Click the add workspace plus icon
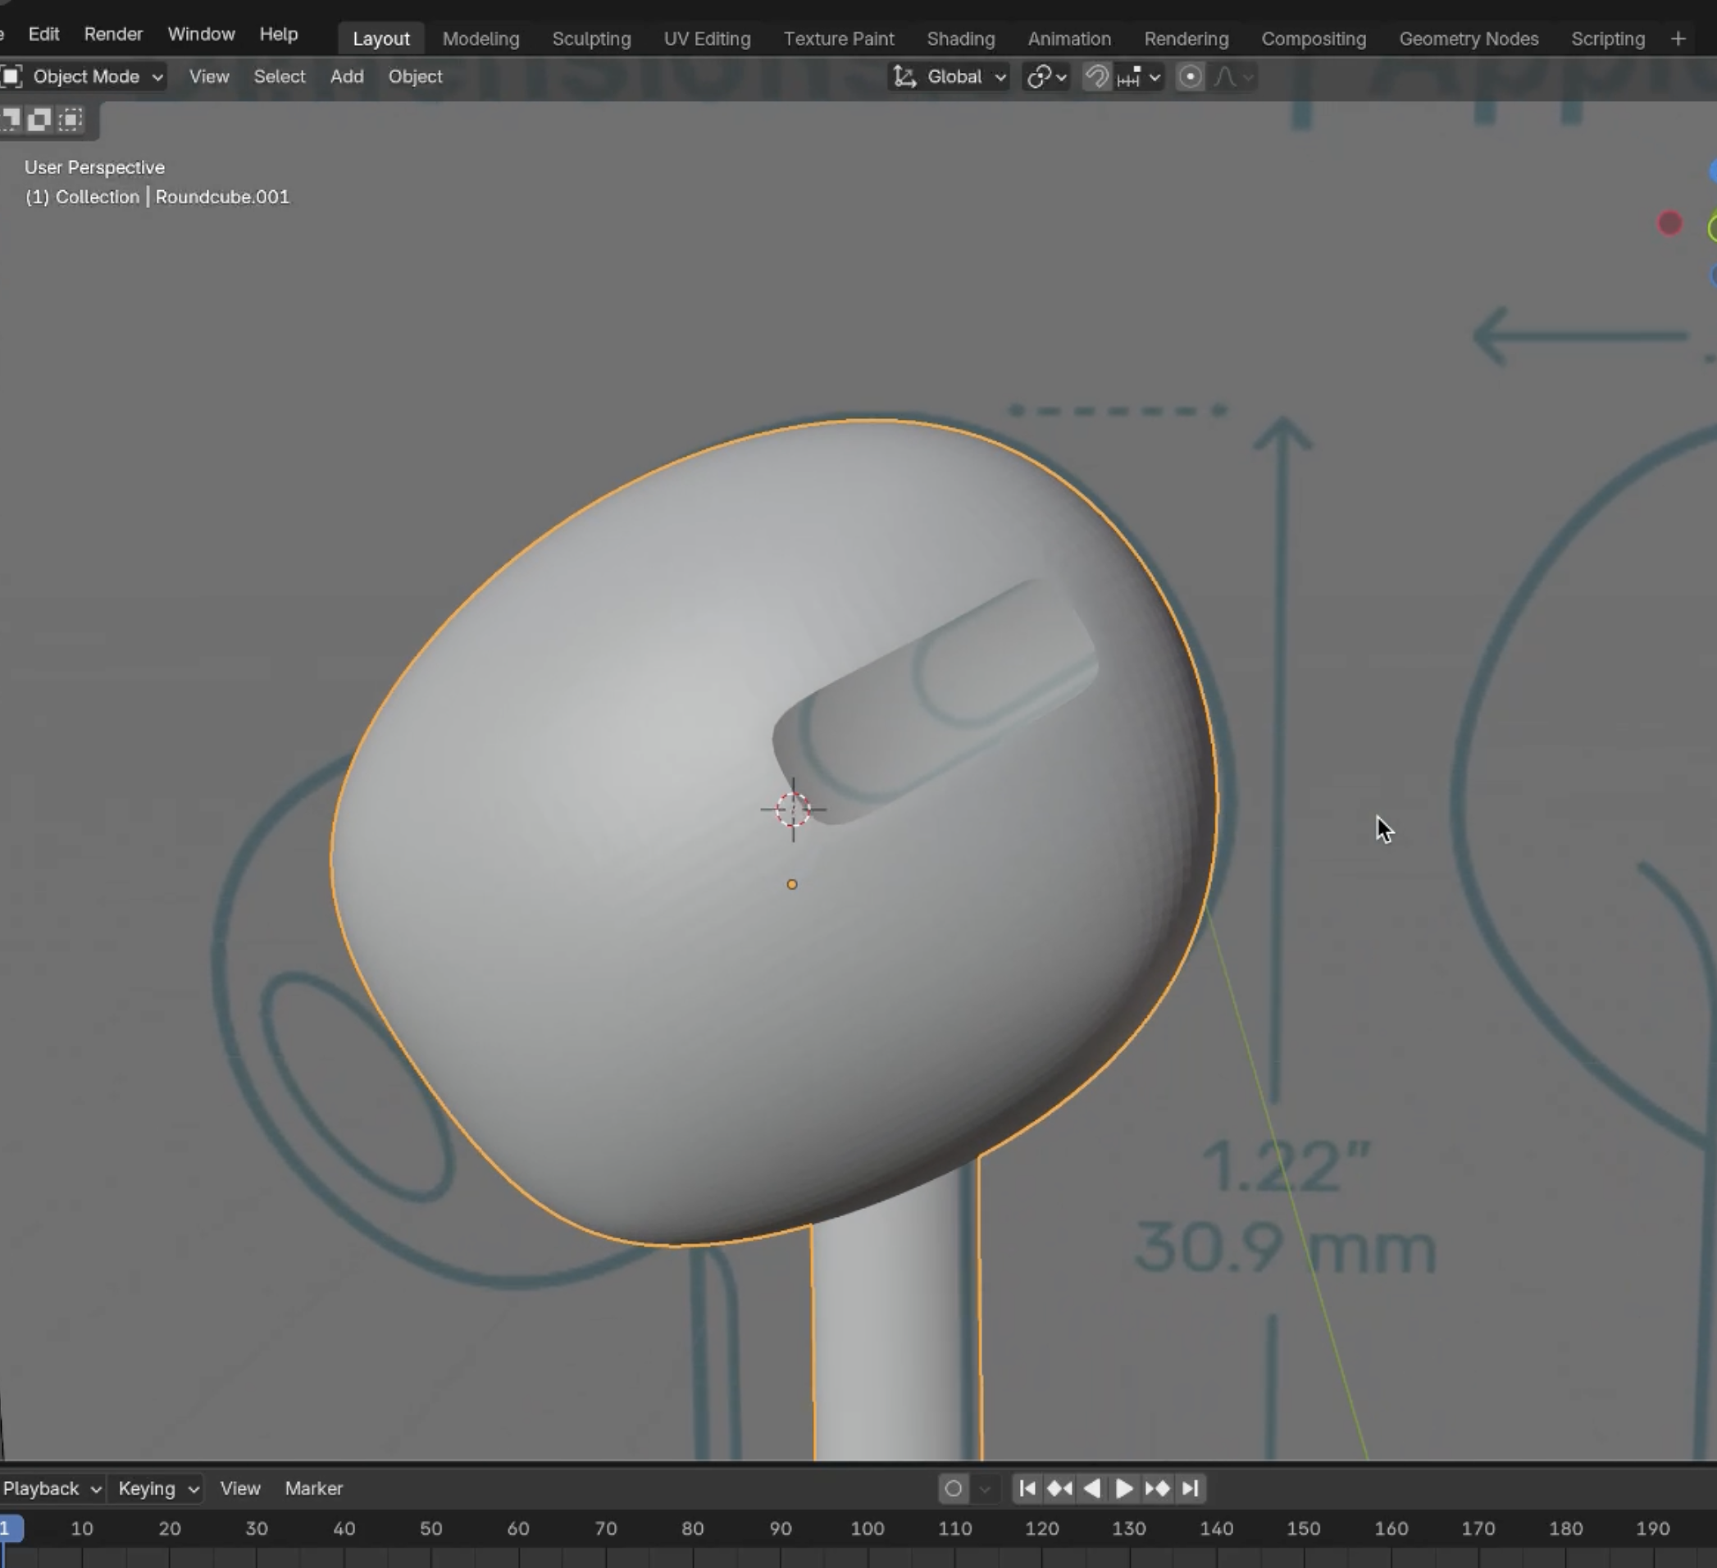 coord(1678,39)
